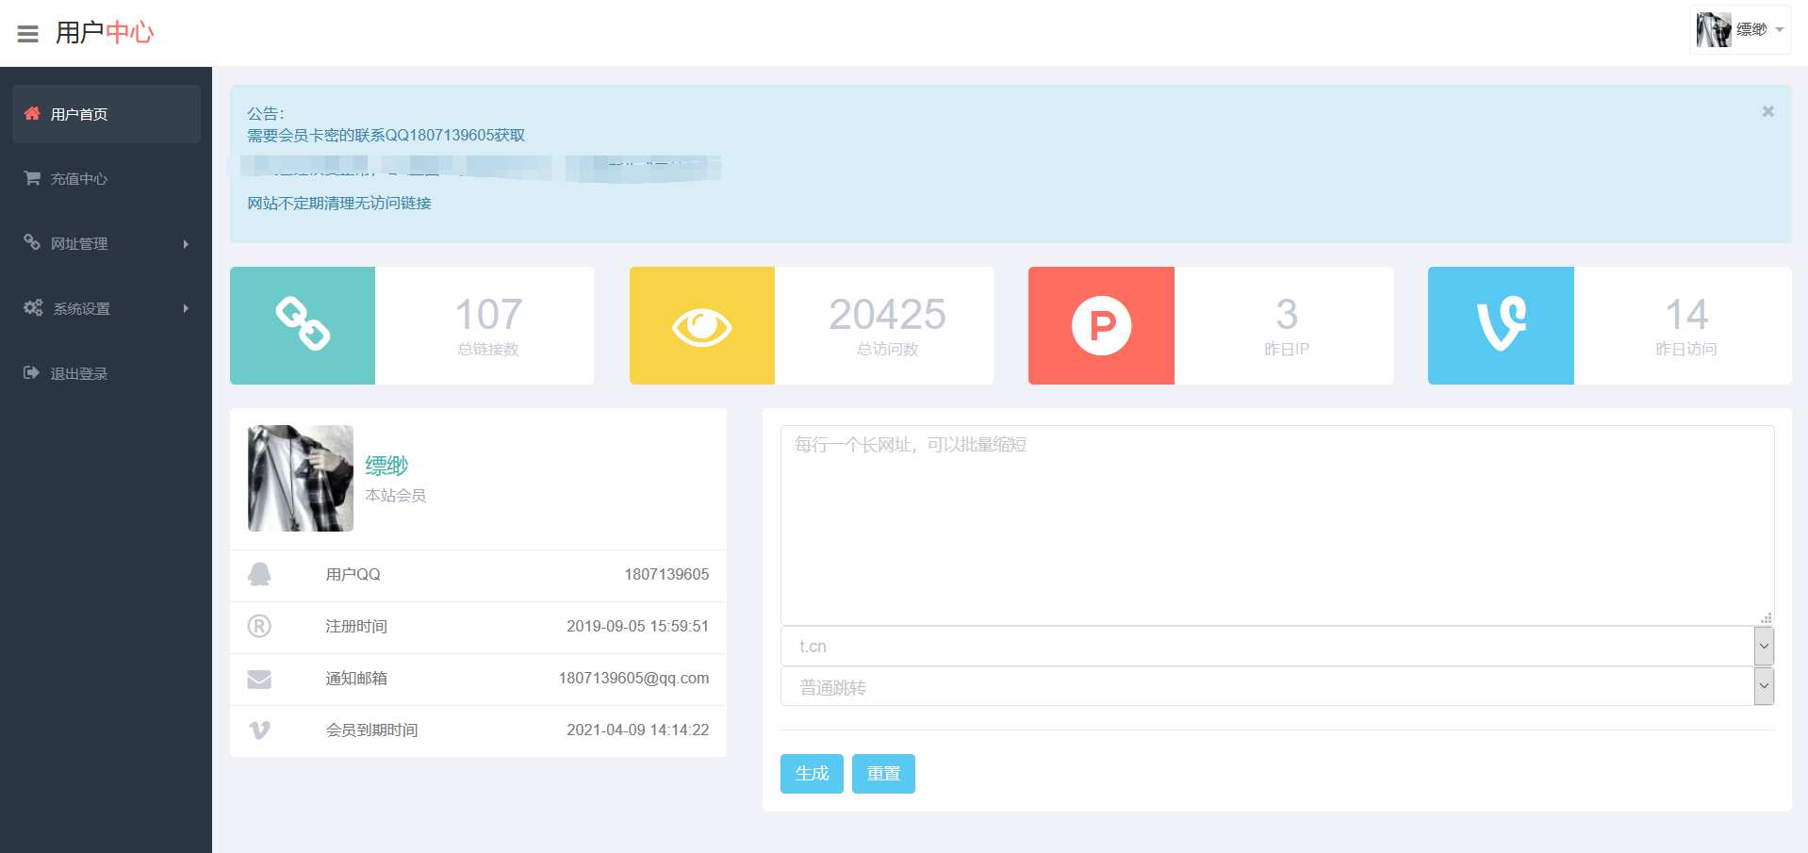Select the QQ number 1807139605 in profile

tap(666, 574)
